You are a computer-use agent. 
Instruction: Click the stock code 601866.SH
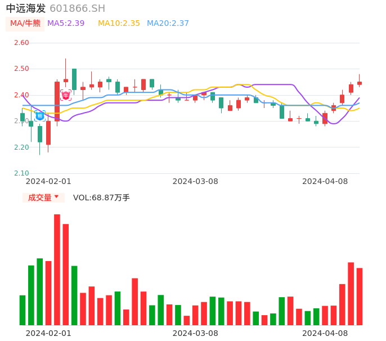[x=77, y=8]
